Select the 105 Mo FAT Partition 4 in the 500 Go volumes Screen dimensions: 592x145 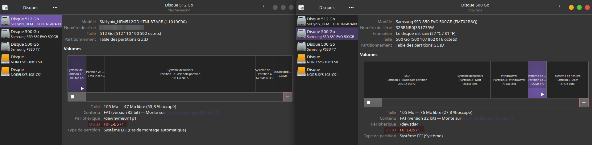(x=537, y=80)
